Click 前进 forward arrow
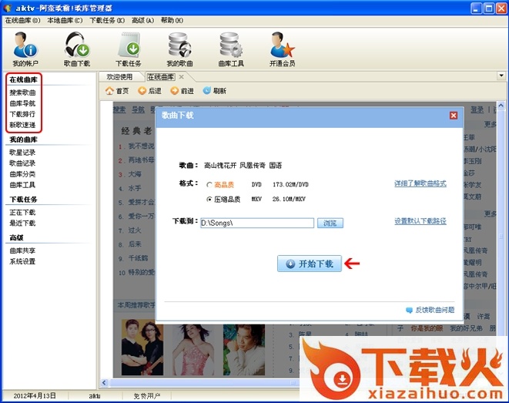Image resolution: width=509 pixels, height=403 pixels. point(175,91)
